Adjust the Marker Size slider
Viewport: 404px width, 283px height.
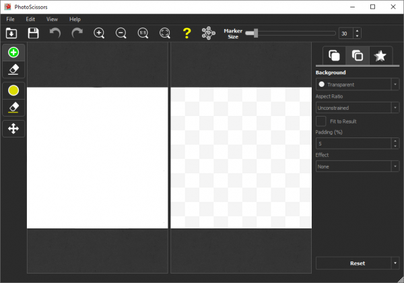[254, 32]
